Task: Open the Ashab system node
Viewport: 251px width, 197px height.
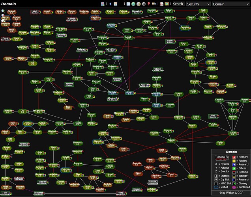Action: tap(128, 37)
